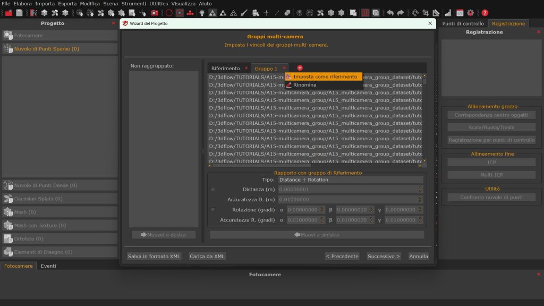Click the Successivo > button
Screen dimensions: 544x306
coord(384,257)
